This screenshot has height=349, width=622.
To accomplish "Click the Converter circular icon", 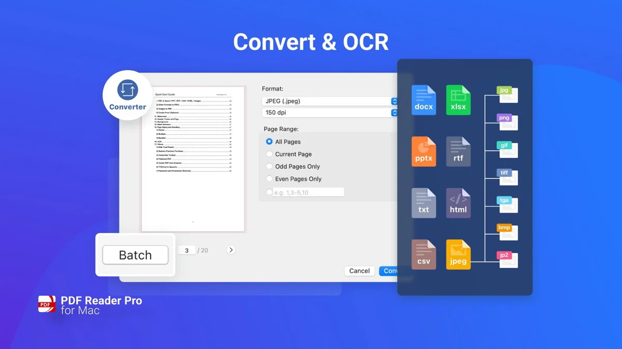I will click(x=128, y=95).
